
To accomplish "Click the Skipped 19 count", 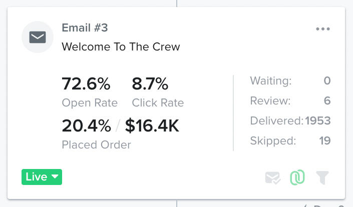I will [324, 140].
